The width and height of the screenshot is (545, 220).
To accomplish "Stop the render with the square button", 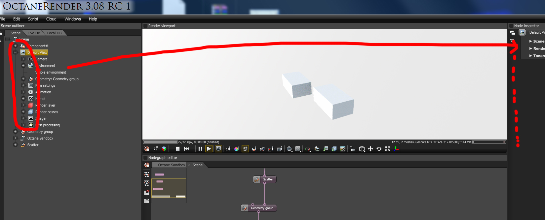I will (x=178, y=149).
